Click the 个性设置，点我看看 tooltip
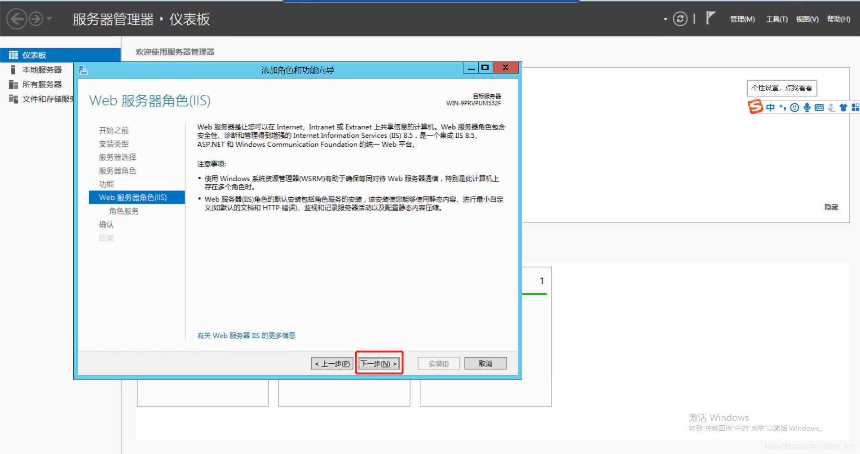 pos(782,88)
